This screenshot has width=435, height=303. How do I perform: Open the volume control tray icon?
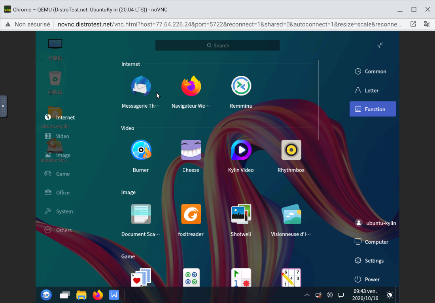329,295
